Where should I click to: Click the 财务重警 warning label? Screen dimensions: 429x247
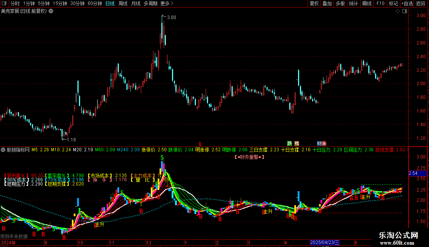[249, 157]
